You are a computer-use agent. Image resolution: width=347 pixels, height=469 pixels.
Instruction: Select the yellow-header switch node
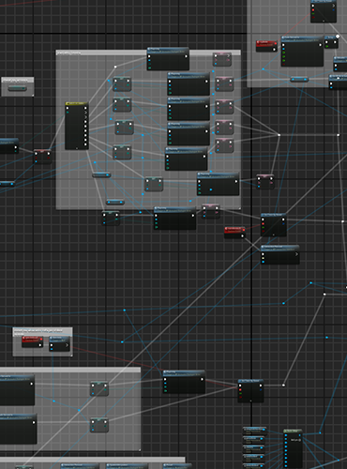point(77,126)
